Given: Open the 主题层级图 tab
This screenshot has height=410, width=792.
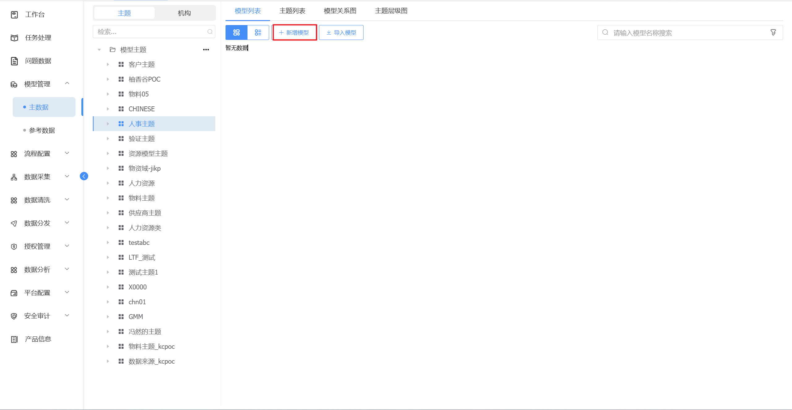Looking at the screenshot, I should click(x=391, y=11).
